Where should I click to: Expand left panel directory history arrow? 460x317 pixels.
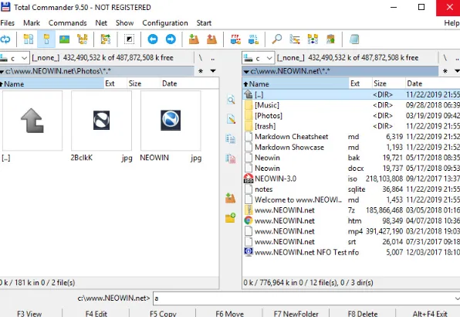coord(213,71)
